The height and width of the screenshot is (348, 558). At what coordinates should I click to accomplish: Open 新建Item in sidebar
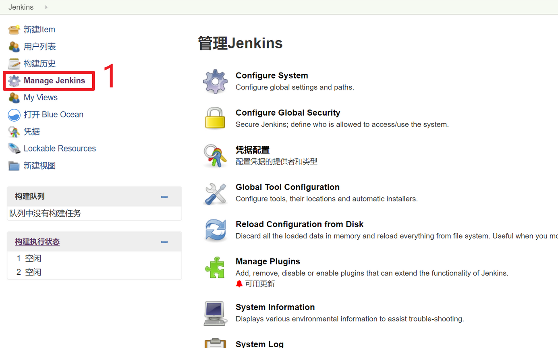(39, 29)
